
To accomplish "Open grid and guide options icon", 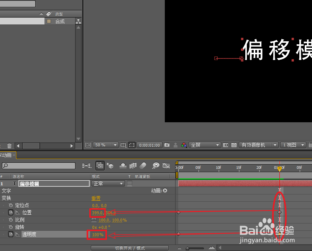I will 123,145.
